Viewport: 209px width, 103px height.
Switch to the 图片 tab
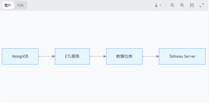coord(8,5)
